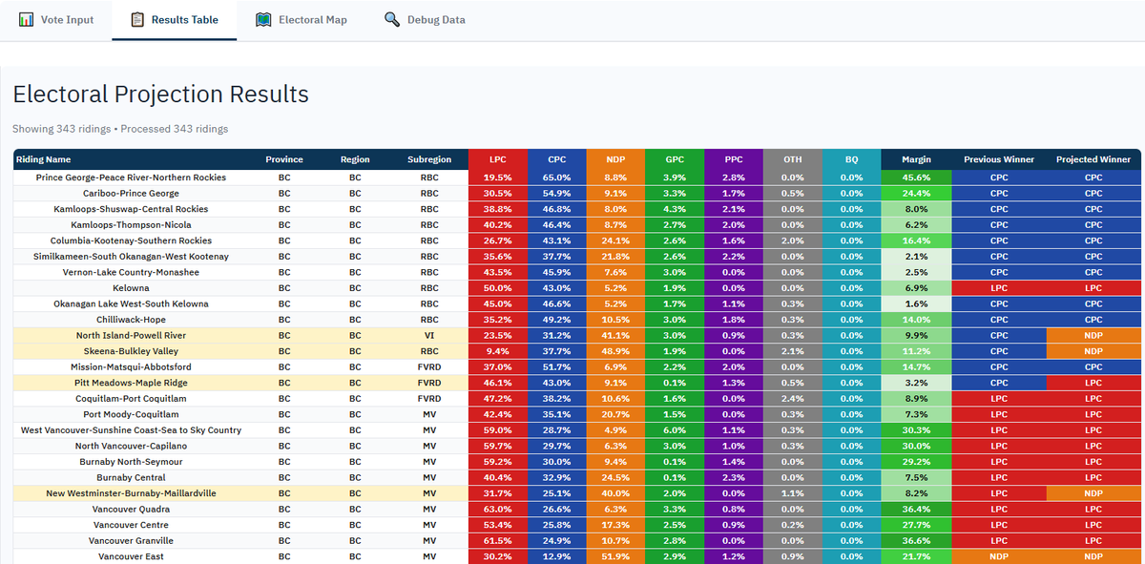Click the map icon beside Electoral Map
The width and height of the screenshot is (1145, 564).
point(263,19)
